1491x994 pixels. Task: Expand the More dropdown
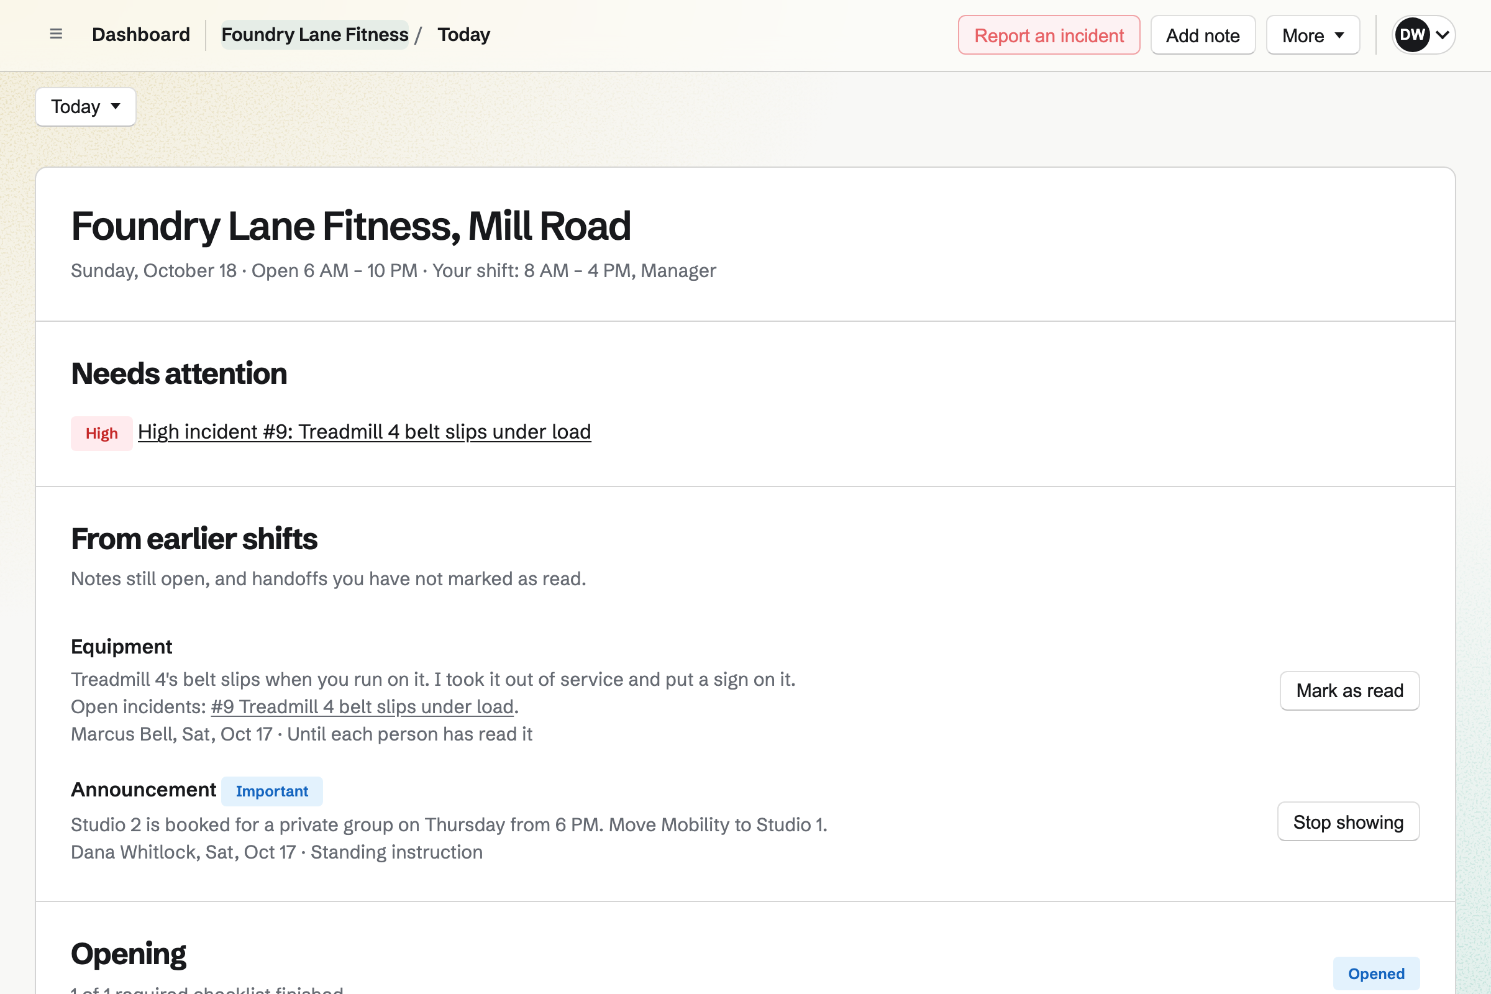pos(1313,35)
